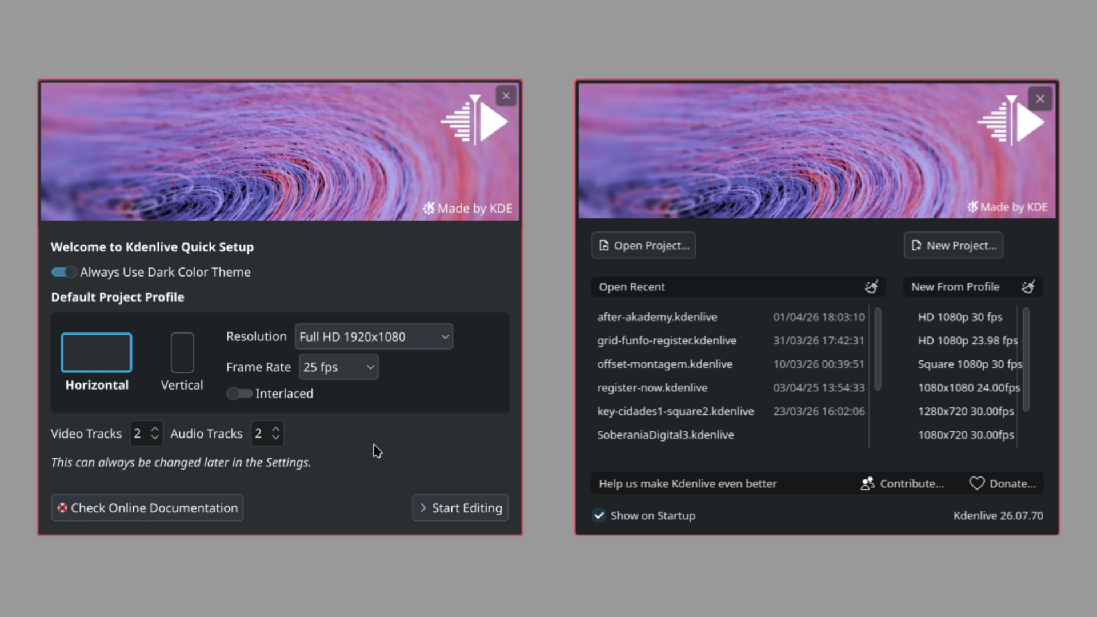Open the Frame Rate dropdown
The image size is (1097, 617).
pyautogui.click(x=338, y=367)
